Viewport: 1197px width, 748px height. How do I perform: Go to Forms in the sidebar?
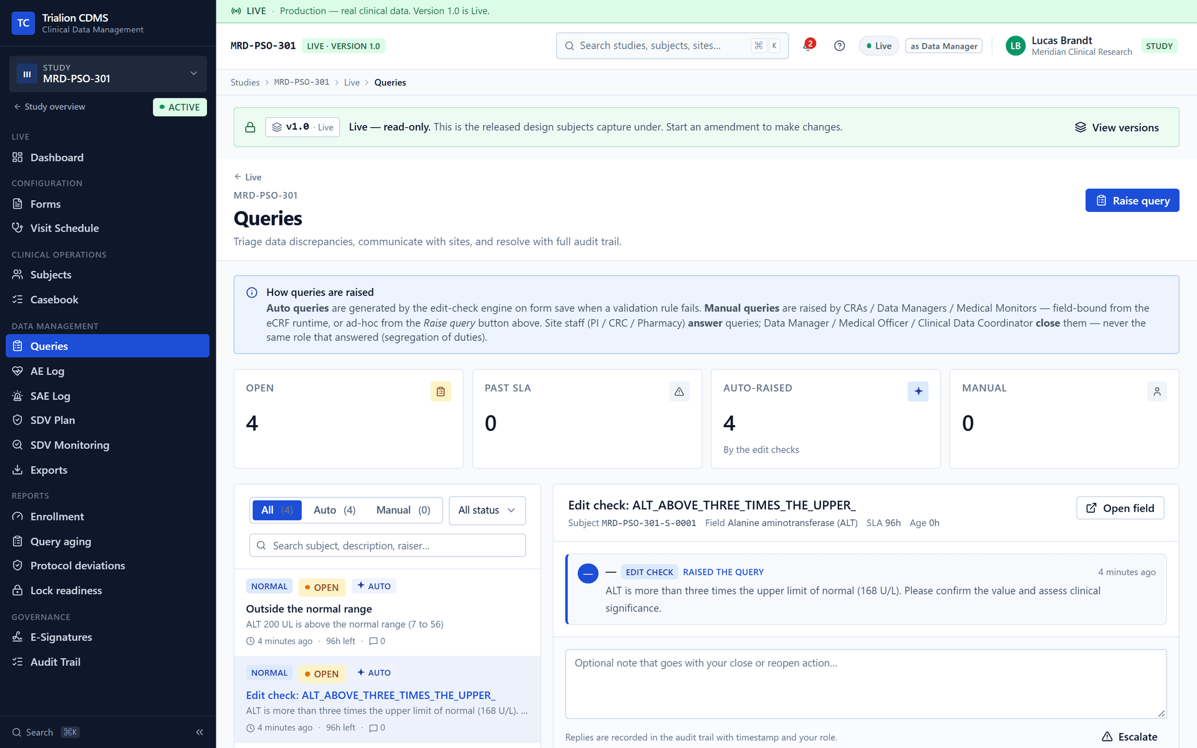click(107, 204)
